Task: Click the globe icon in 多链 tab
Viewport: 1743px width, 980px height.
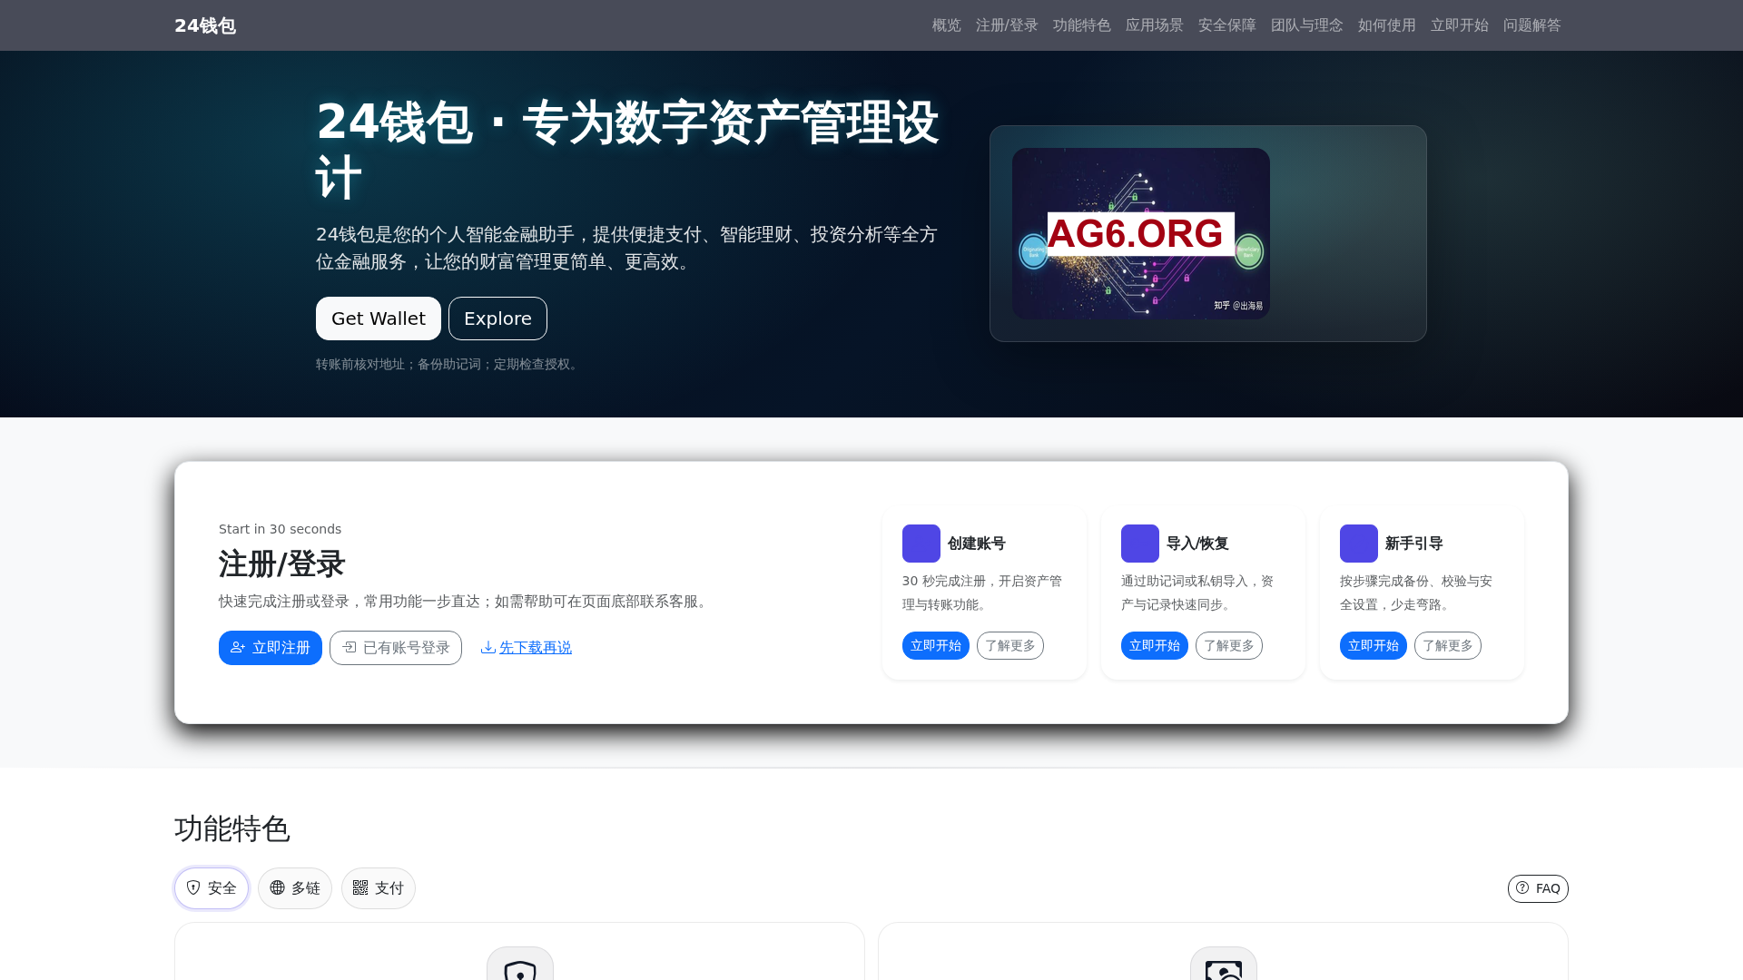Action: point(278,887)
